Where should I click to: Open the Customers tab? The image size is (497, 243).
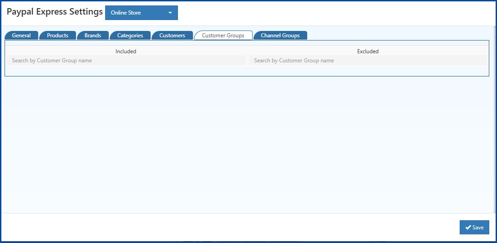click(x=172, y=35)
